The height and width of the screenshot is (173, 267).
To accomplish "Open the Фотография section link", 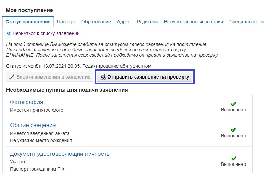I will tap(27, 102).
